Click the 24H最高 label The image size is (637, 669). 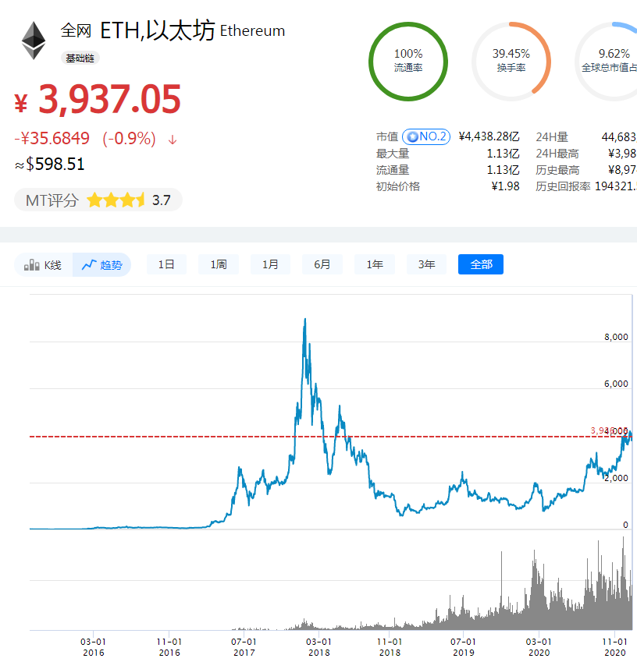pos(557,154)
